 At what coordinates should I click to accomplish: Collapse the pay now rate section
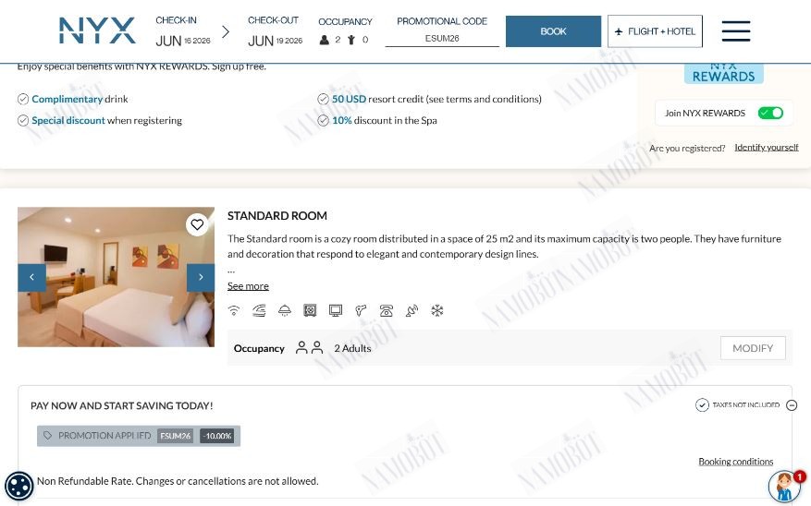click(792, 405)
